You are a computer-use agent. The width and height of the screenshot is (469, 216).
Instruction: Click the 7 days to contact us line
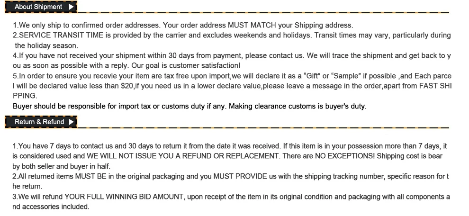(230, 146)
